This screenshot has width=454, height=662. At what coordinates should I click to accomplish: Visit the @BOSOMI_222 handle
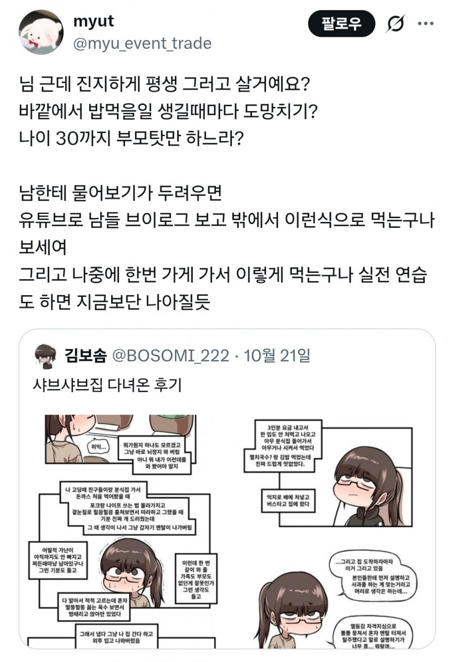pyautogui.click(x=170, y=355)
